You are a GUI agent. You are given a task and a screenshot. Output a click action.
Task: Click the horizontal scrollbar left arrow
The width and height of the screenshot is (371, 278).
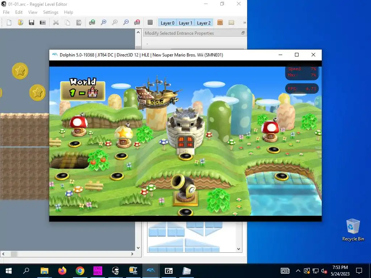(x=3, y=254)
